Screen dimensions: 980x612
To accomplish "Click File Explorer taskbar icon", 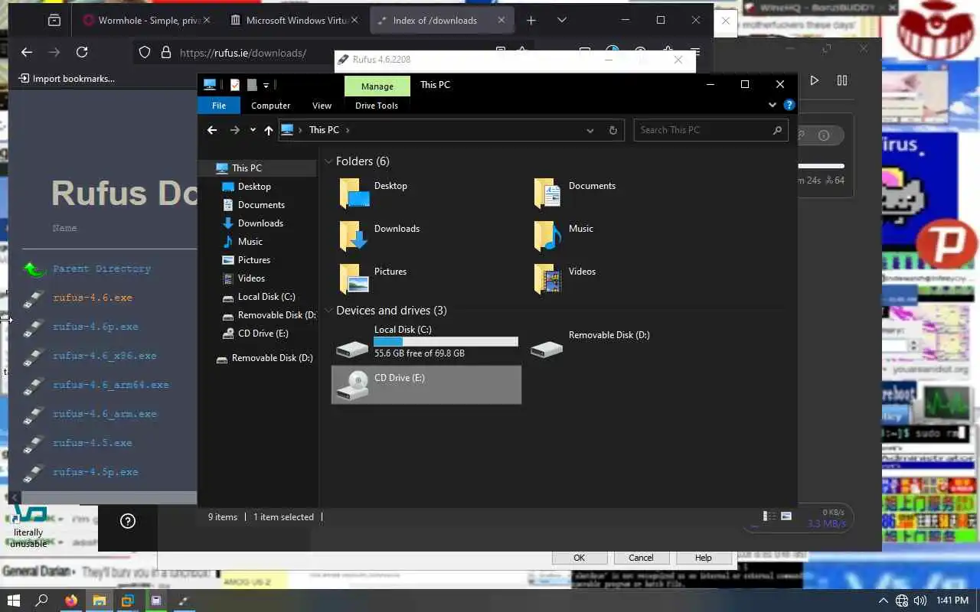I will pyautogui.click(x=100, y=601).
